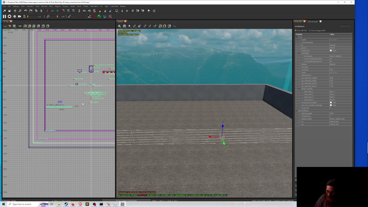Click the blue Z-axis flip icon
The height and width of the screenshot is (207, 368).
57,11
